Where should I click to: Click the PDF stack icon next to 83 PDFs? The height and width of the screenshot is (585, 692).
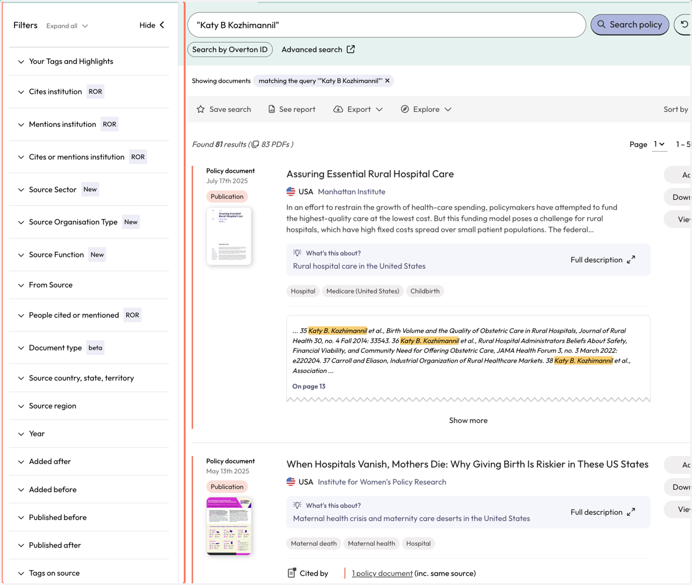[255, 144]
